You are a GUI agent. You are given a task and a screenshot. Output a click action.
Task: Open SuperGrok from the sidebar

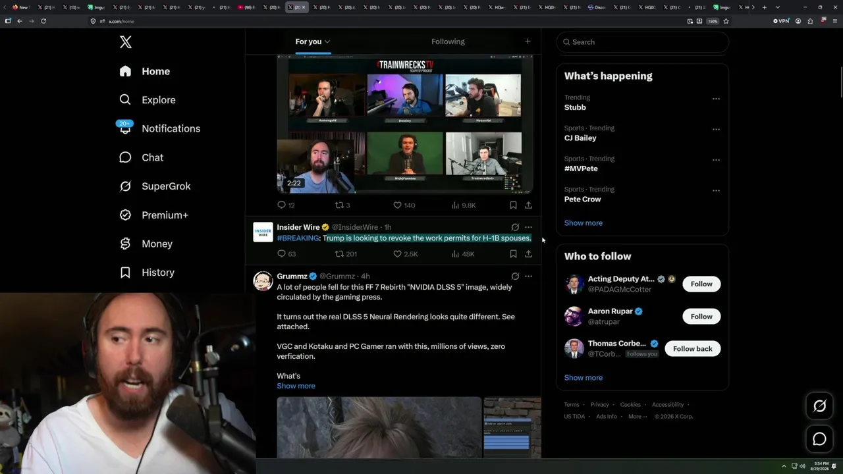click(155, 186)
